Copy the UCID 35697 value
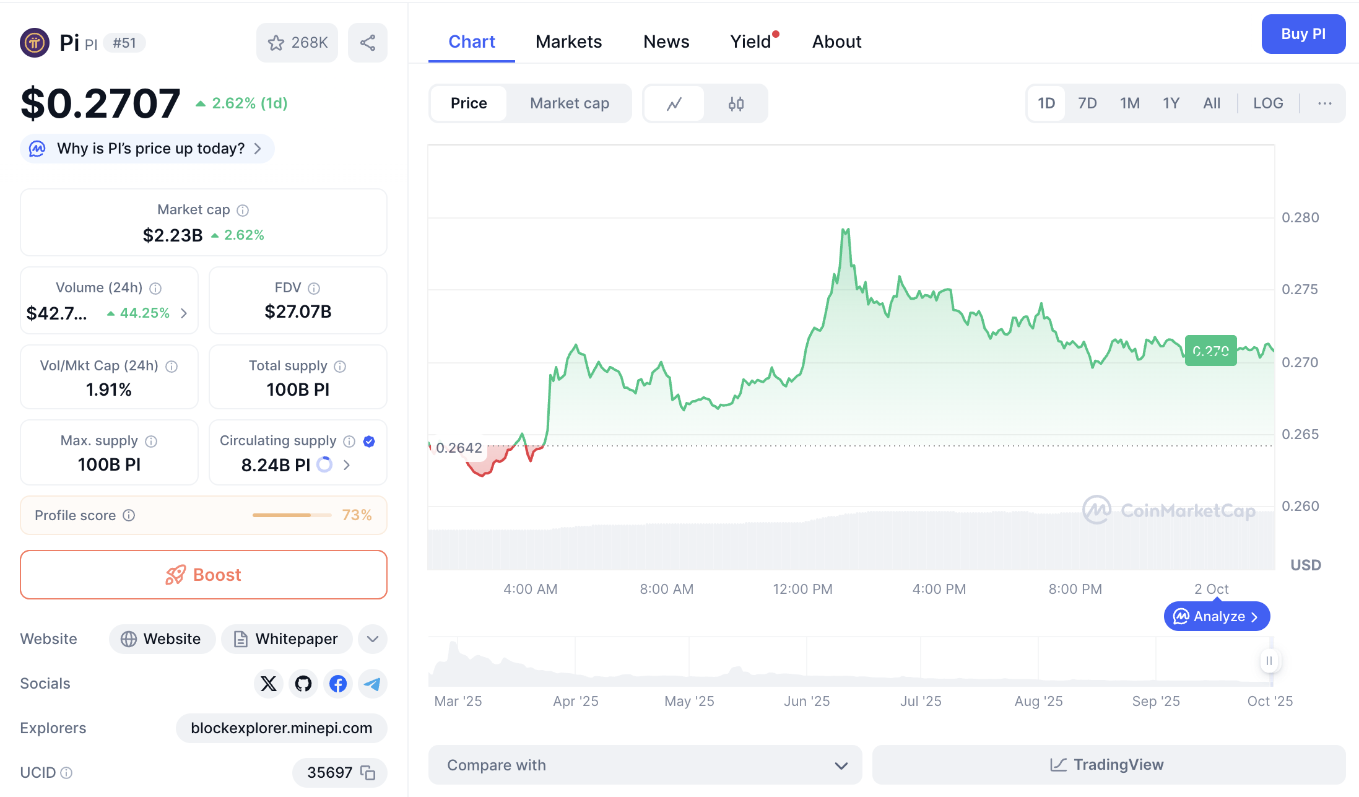This screenshot has height=797, width=1359. tap(368, 773)
